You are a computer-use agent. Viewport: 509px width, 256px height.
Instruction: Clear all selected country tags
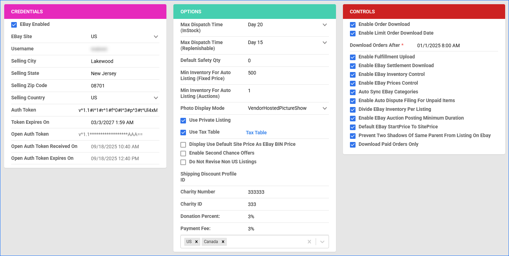(x=309, y=242)
